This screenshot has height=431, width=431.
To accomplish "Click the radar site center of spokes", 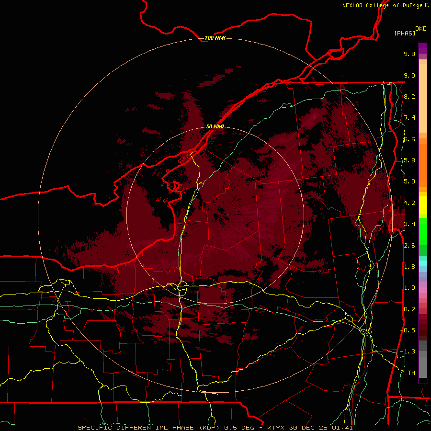I will pyautogui.click(x=215, y=215).
